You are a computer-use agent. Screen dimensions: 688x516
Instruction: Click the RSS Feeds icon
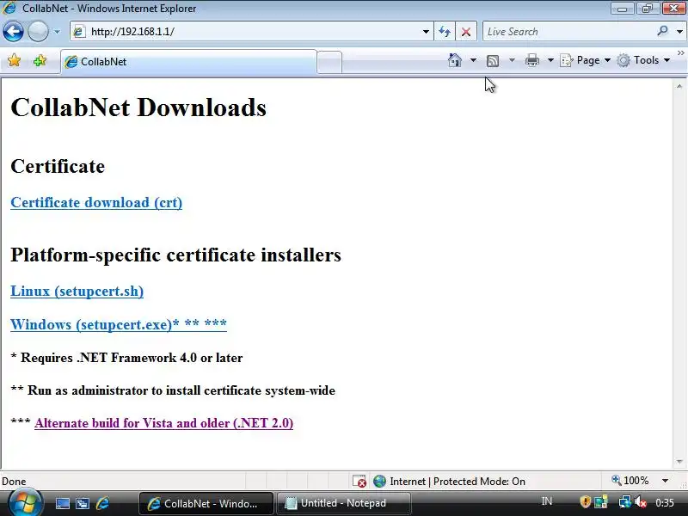493,61
